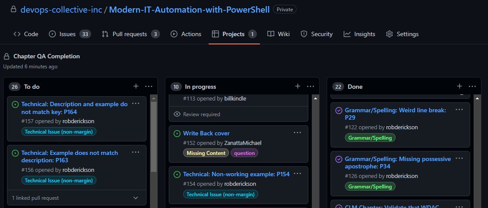Click the Pull requests count badge 3

[x=155, y=34]
